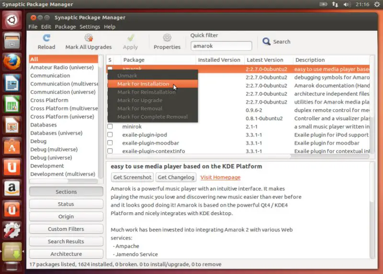The height and width of the screenshot is (274, 383).
Task: Tick checkbox for exaile-plugin-ipod package
Action: (x=110, y=135)
